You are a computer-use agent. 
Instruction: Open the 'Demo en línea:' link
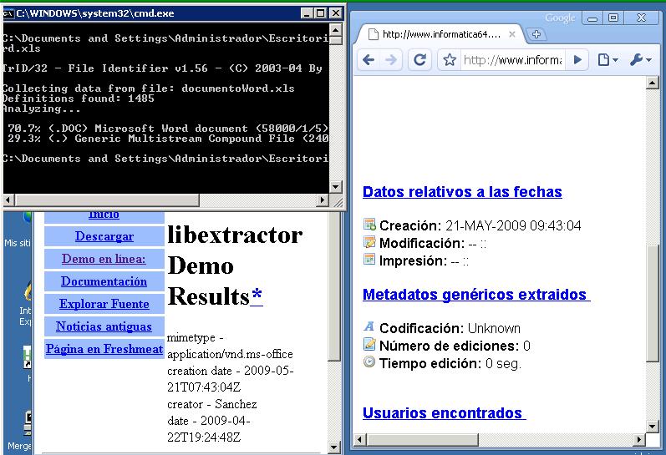pyautogui.click(x=104, y=259)
